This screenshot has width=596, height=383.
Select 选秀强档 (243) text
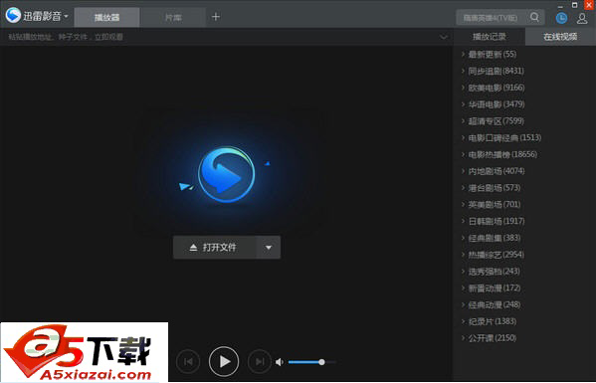coord(495,272)
